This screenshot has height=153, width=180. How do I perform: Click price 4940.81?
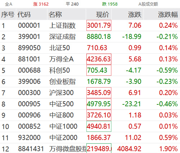point(99,126)
